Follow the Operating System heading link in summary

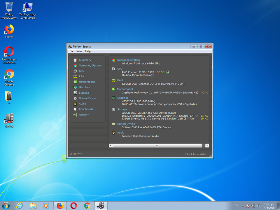pos(128,60)
